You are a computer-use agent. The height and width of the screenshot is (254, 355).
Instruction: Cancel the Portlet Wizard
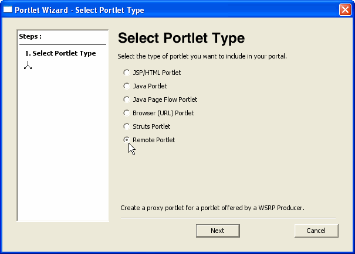[316, 231]
